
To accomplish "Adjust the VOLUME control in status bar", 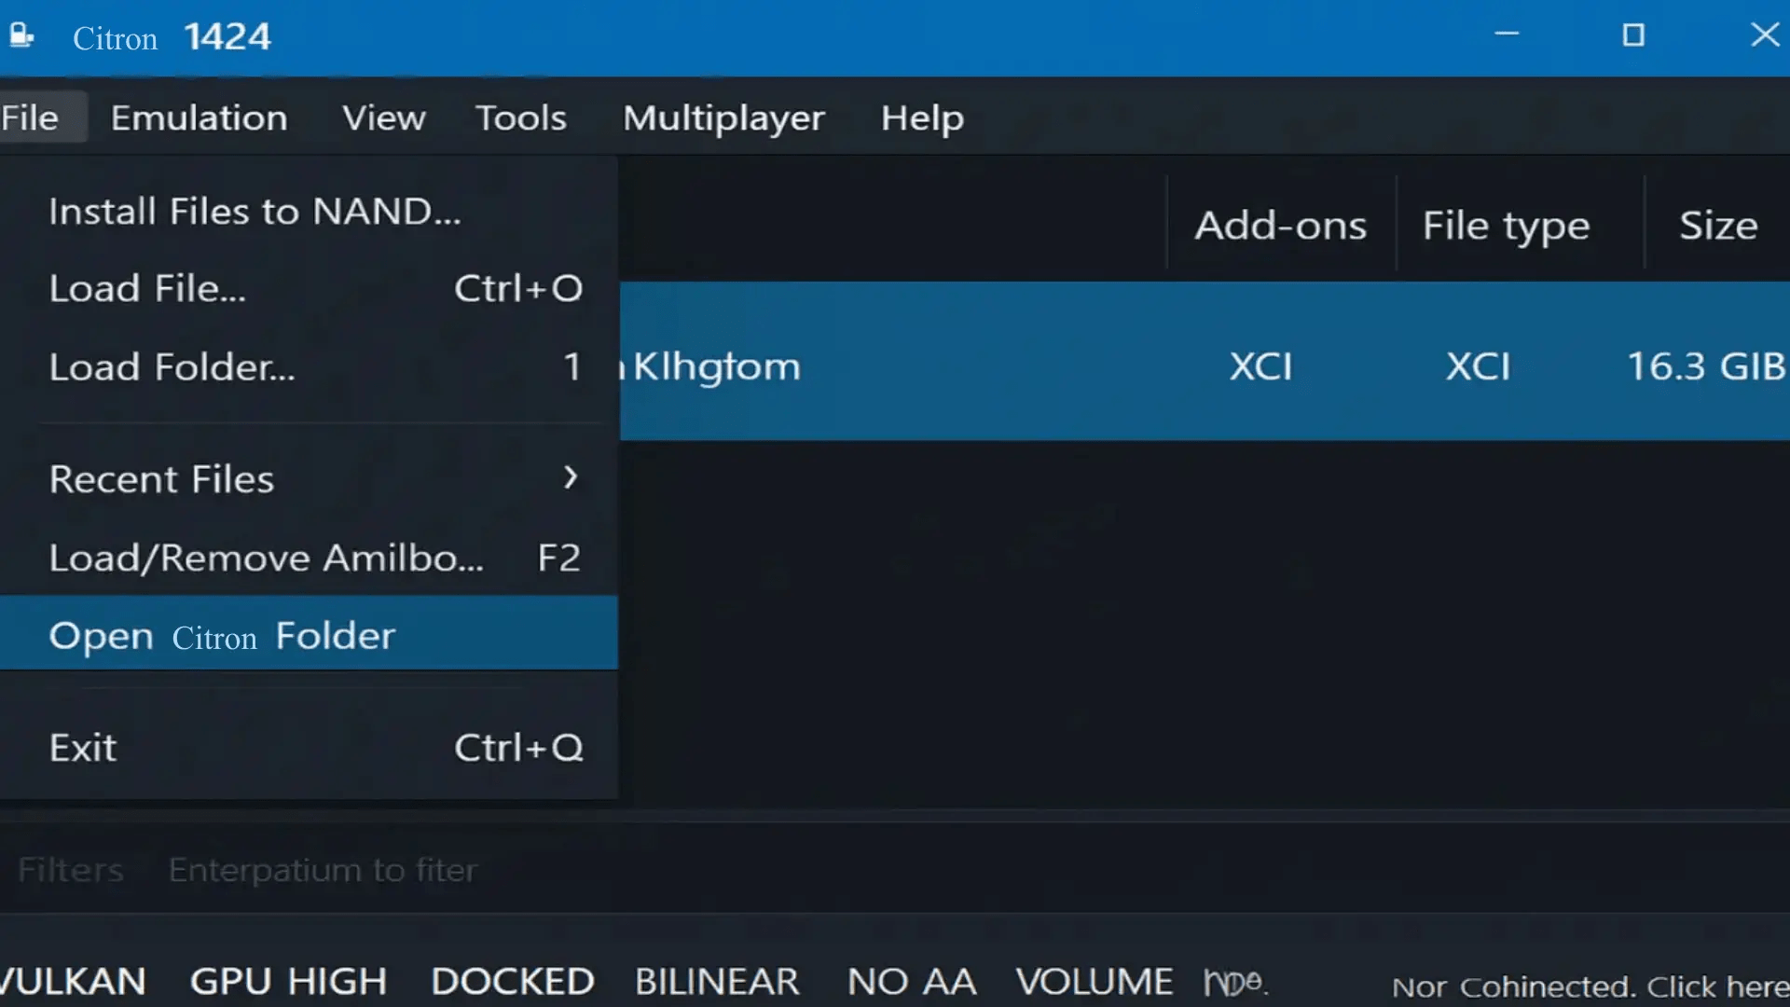I will [1094, 981].
